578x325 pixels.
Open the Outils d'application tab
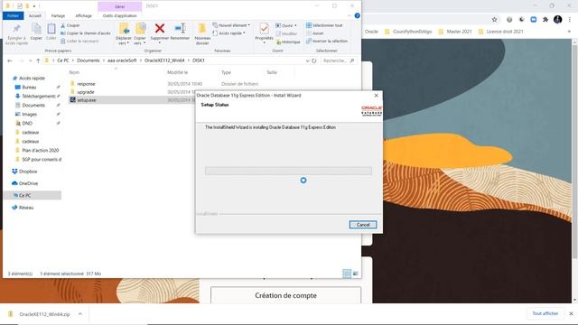coord(120,16)
